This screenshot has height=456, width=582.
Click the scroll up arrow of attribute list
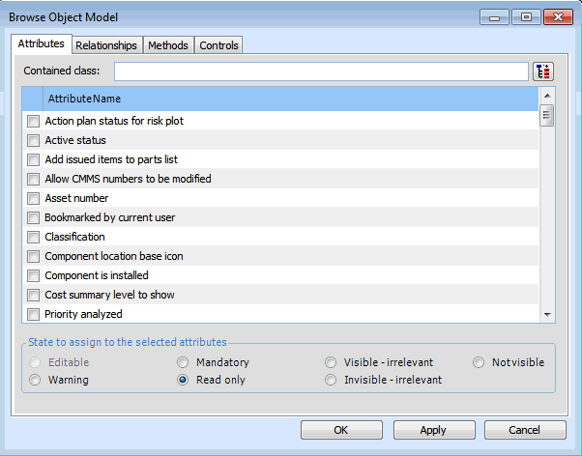point(547,97)
